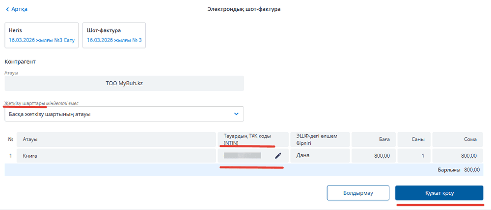Click the blurred NTIN code field
This screenshot has width=491, height=210.
pyautogui.click(x=243, y=156)
